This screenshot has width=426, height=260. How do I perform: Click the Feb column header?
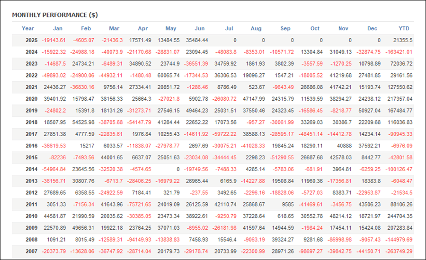click(86, 28)
